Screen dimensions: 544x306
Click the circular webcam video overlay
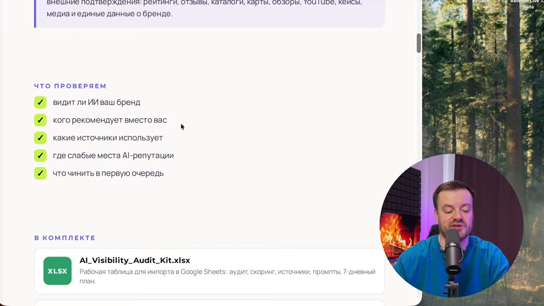(451, 226)
